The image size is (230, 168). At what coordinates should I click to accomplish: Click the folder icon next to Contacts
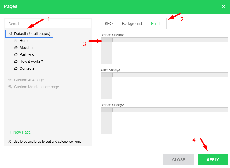tap(16, 68)
